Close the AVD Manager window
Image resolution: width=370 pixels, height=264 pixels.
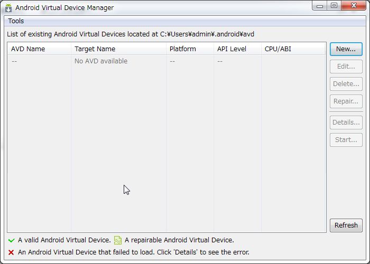tap(354, 6)
